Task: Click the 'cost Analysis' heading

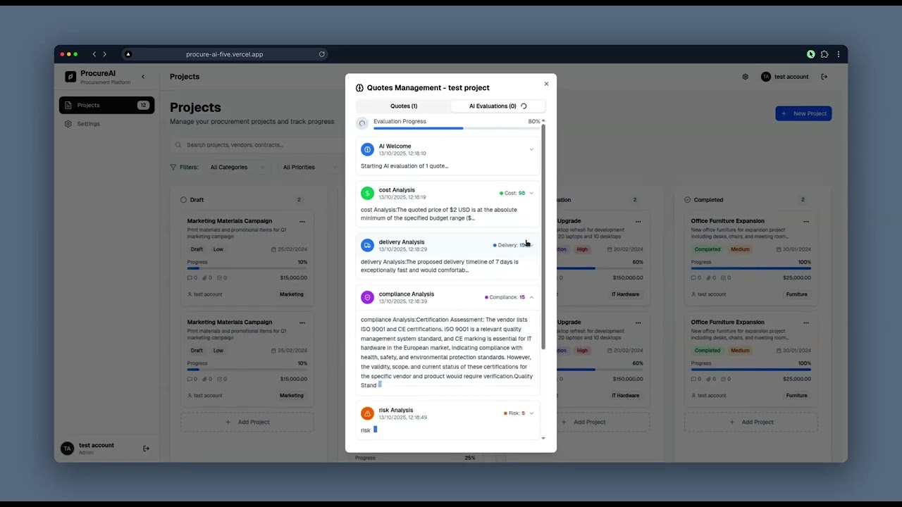Action: click(397, 190)
